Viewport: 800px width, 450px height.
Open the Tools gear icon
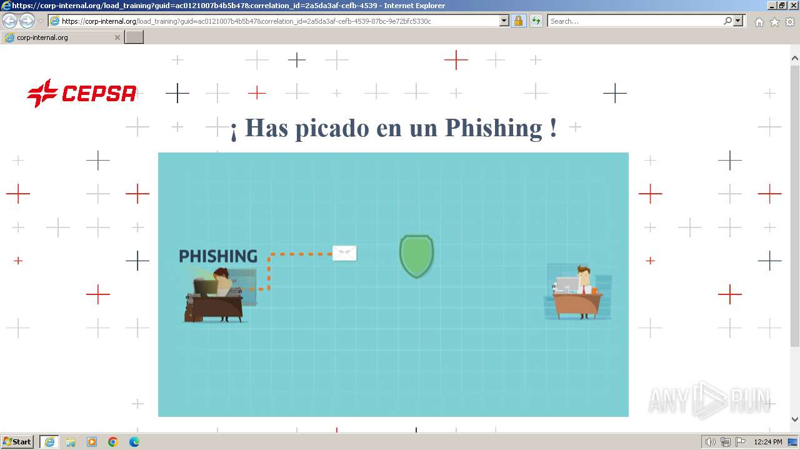click(x=790, y=22)
